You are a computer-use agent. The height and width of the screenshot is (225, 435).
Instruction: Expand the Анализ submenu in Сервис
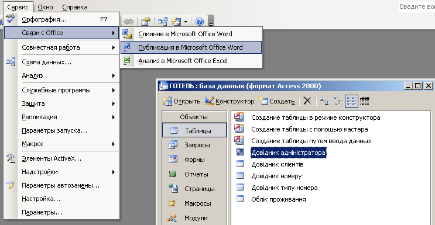[x=61, y=75]
